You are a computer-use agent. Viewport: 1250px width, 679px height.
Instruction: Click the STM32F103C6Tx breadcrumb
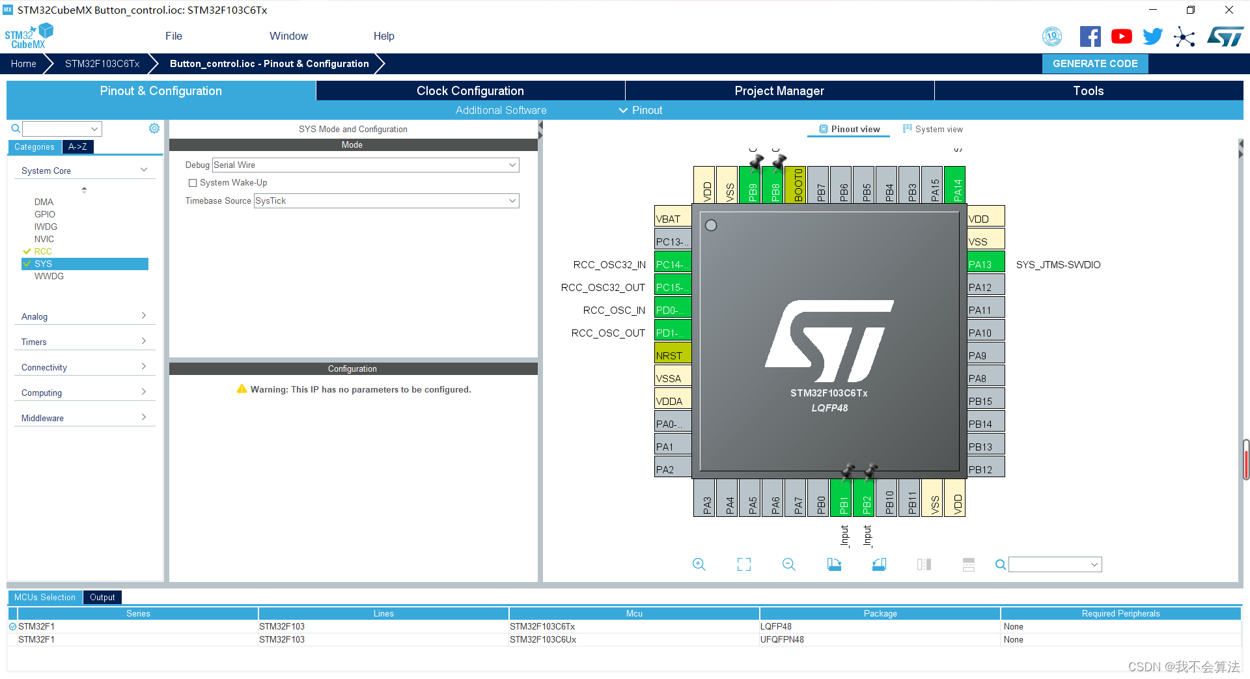(x=102, y=64)
